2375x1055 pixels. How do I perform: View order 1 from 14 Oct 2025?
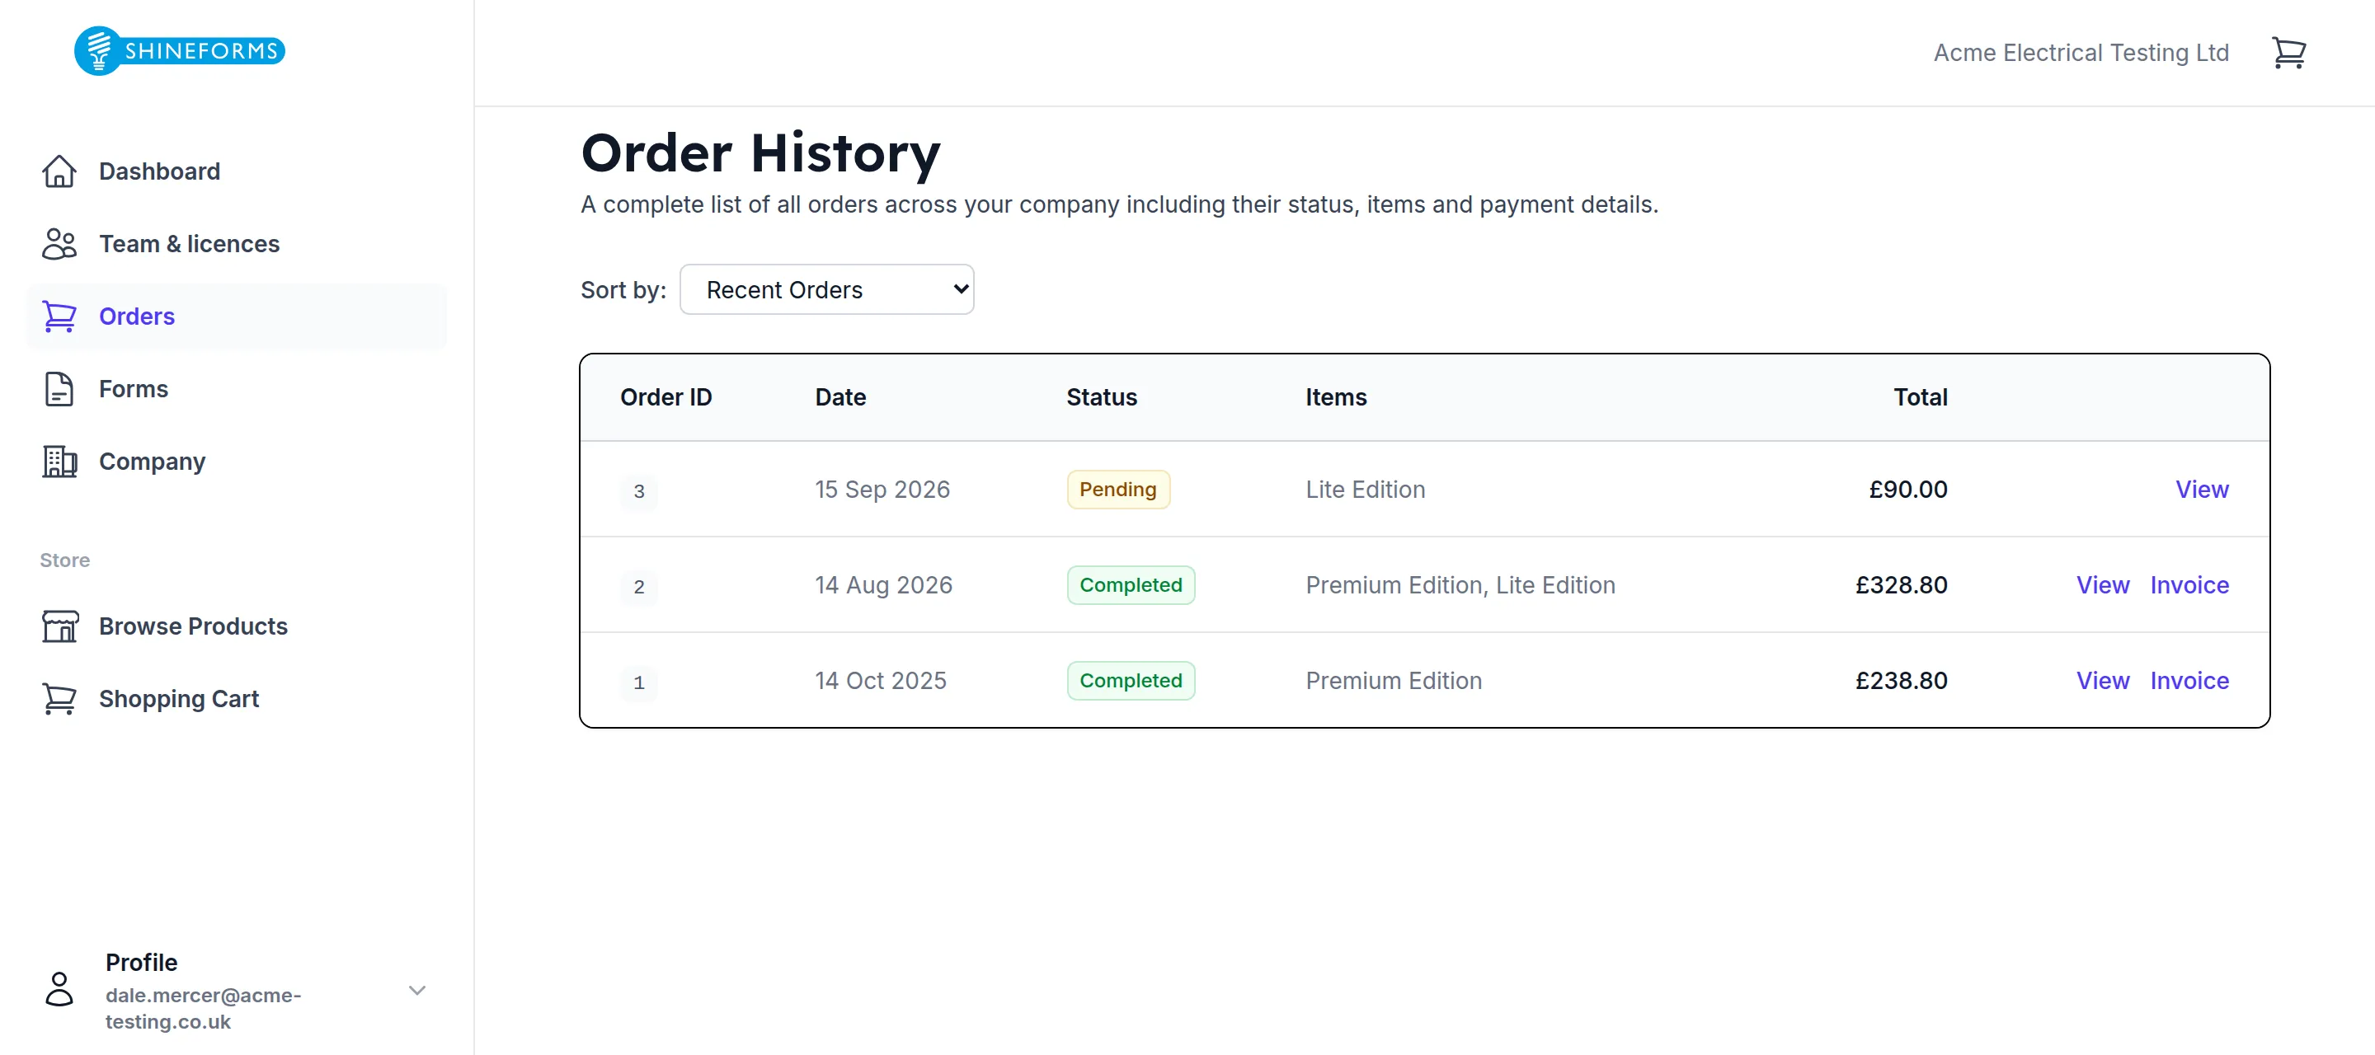(2102, 681)
